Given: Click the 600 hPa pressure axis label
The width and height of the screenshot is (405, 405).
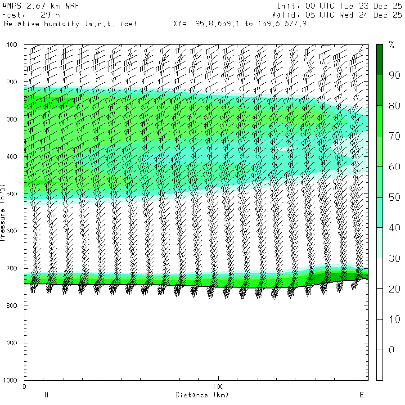Looking at the screenshot, I should pos(12,231).
